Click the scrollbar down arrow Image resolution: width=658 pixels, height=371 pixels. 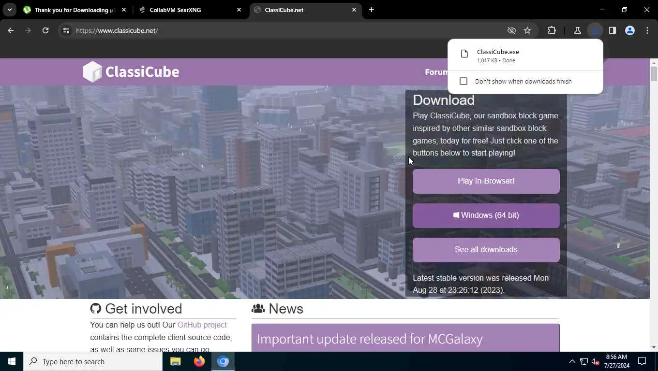click(654, 347)
